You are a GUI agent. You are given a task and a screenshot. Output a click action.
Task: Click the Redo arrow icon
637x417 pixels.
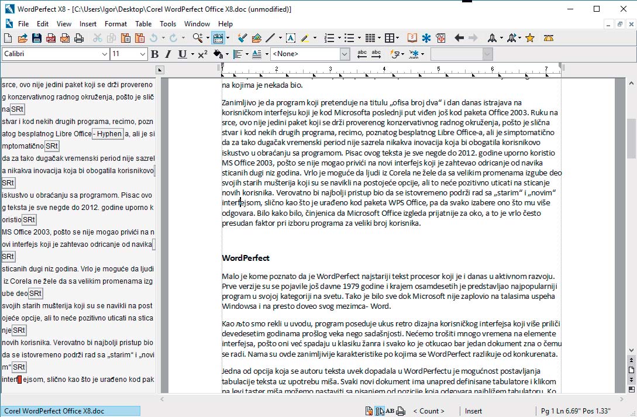tap(174, 38)
